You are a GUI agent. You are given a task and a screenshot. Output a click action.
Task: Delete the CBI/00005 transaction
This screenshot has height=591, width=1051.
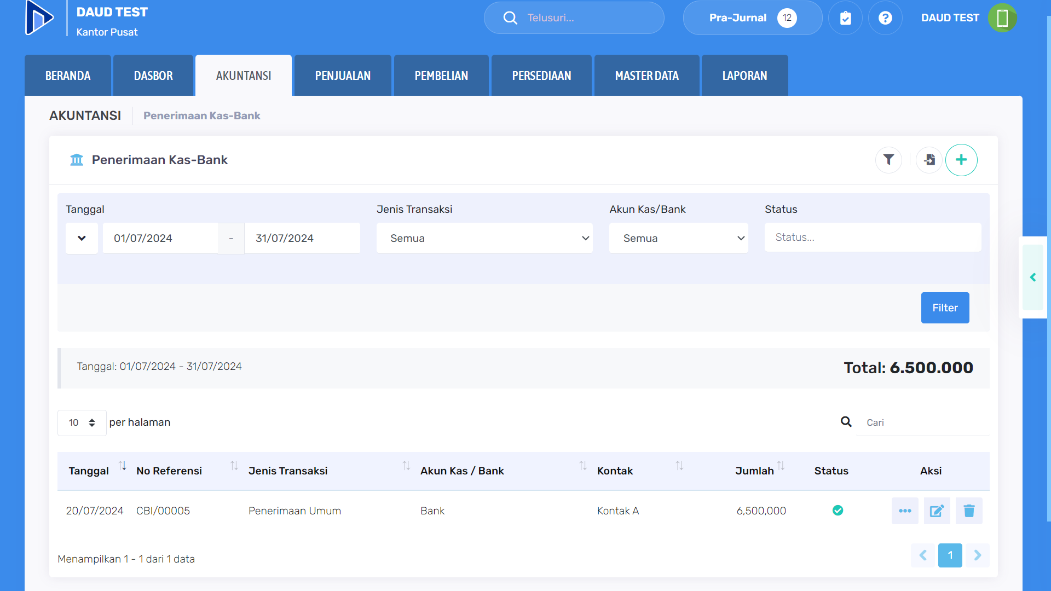pos(969,511)
